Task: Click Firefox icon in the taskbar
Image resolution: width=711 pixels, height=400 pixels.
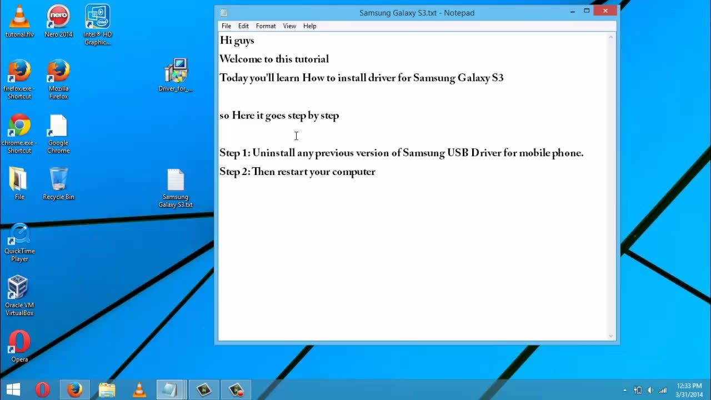Action: 74,390
